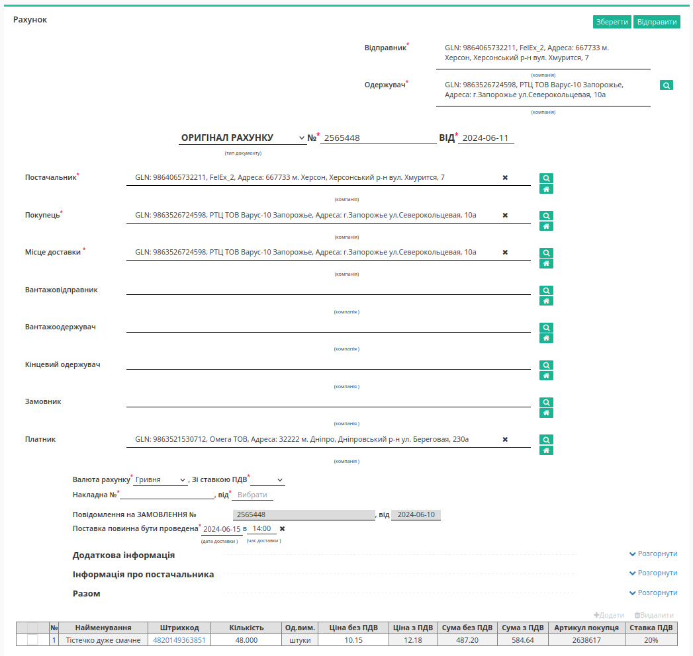Click Ціна з ПДВ cell 12.18

pyautogui.click(x=413, y=639)
